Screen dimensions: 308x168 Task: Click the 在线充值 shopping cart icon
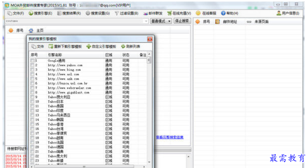pos(169,13)
